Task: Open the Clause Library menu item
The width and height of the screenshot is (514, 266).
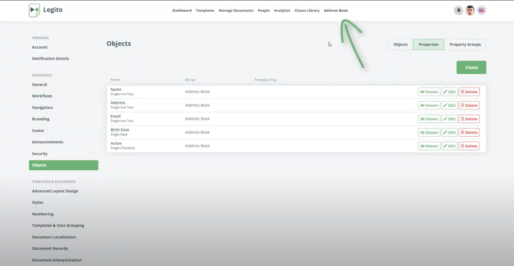Action: 307,11
